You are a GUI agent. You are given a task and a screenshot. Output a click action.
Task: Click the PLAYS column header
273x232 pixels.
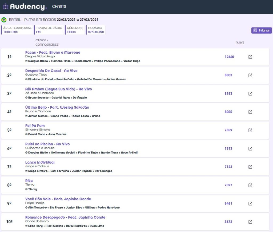click(x=240, y=42)
